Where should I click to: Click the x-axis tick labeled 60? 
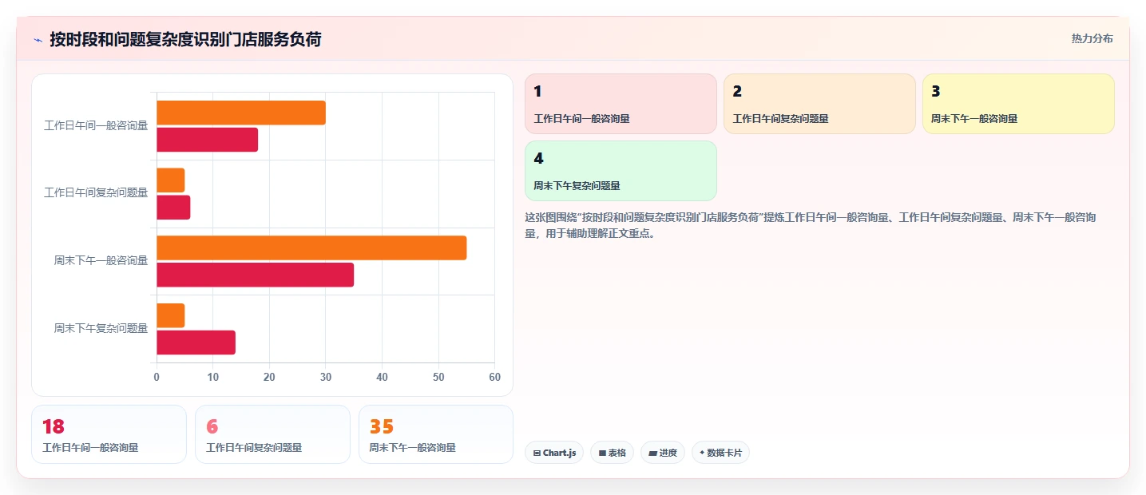pos(494,377)
